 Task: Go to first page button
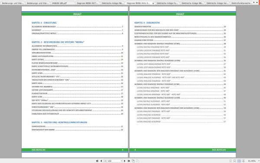[x=97, y=161]
